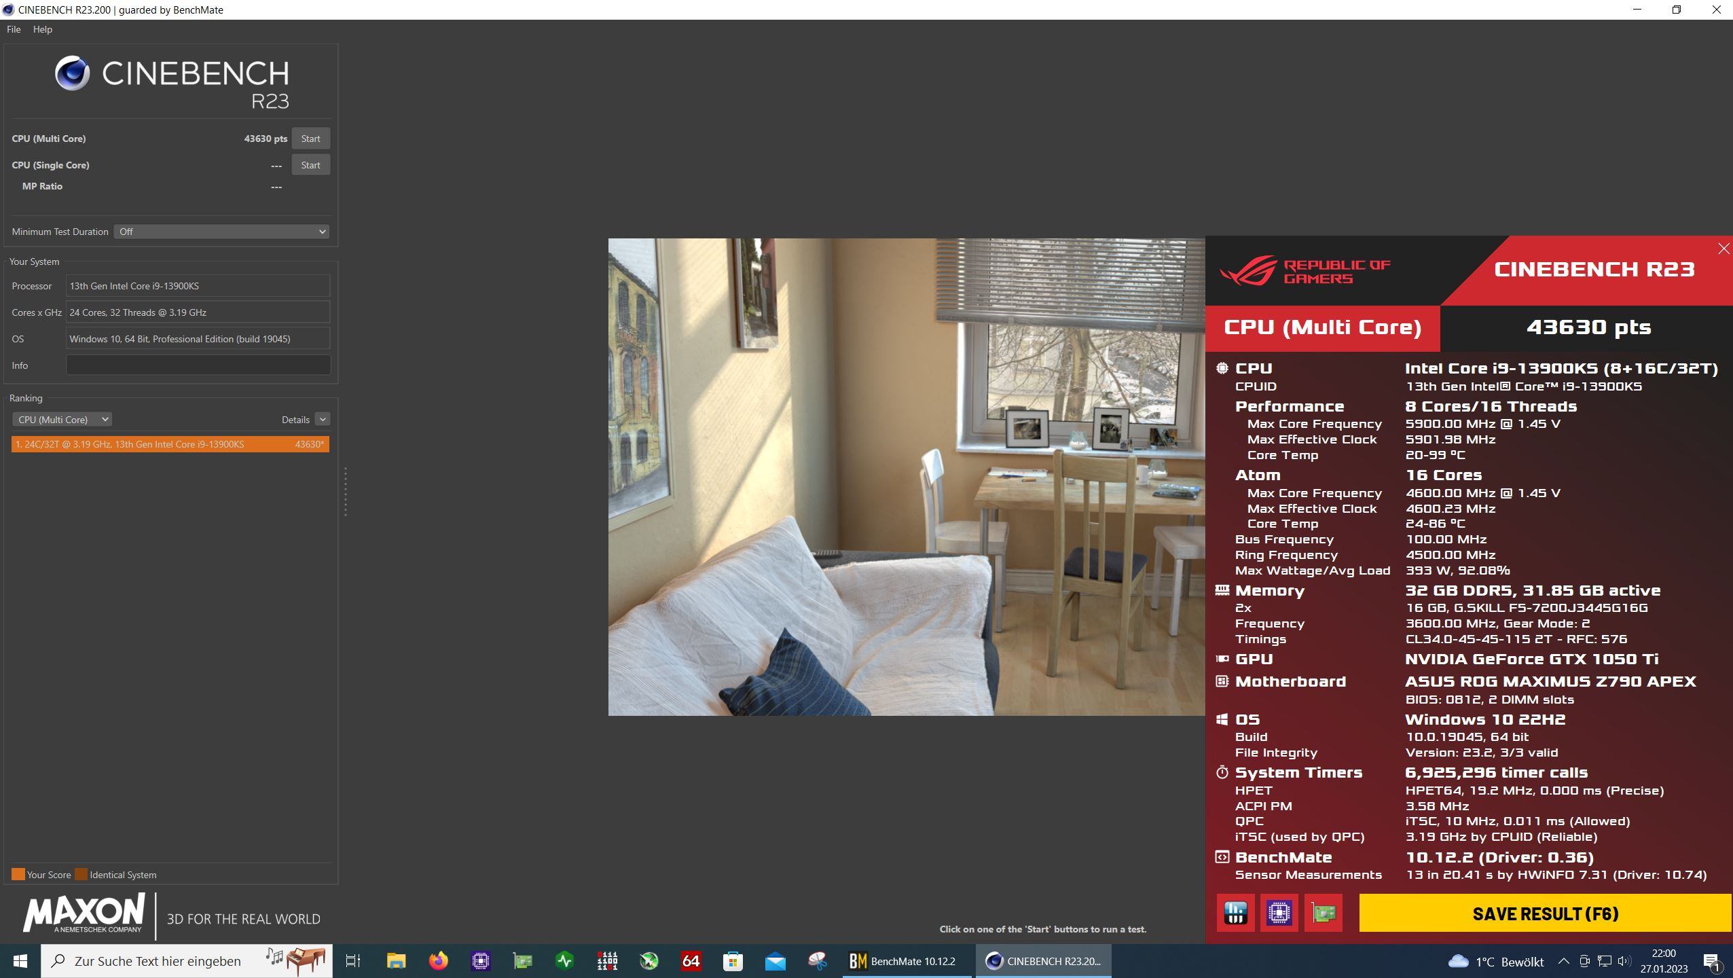Screen dimensions: 1733x978
Task: Click the OS field showing Windows 10
Action: pos(198,339)
